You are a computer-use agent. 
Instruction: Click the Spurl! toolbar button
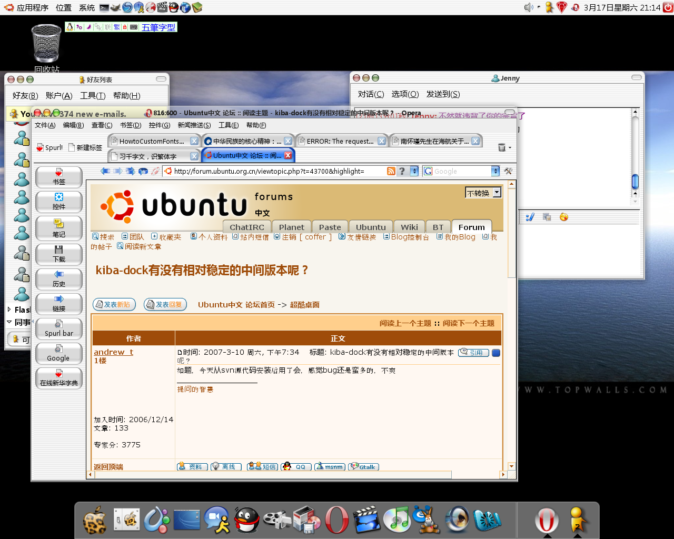tap(49, 148)
